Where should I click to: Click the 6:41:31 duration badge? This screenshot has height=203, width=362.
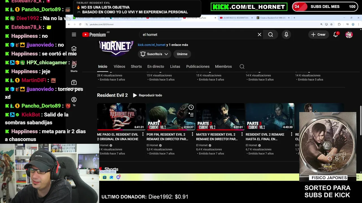[139, 127]
